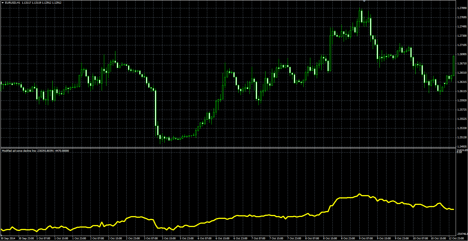Click price level 1.26115 on the scale
468x241 pixels.
462,91
